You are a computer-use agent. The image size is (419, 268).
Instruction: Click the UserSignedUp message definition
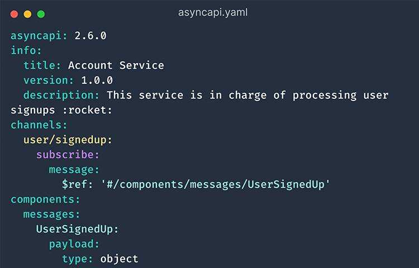(77, 229)
